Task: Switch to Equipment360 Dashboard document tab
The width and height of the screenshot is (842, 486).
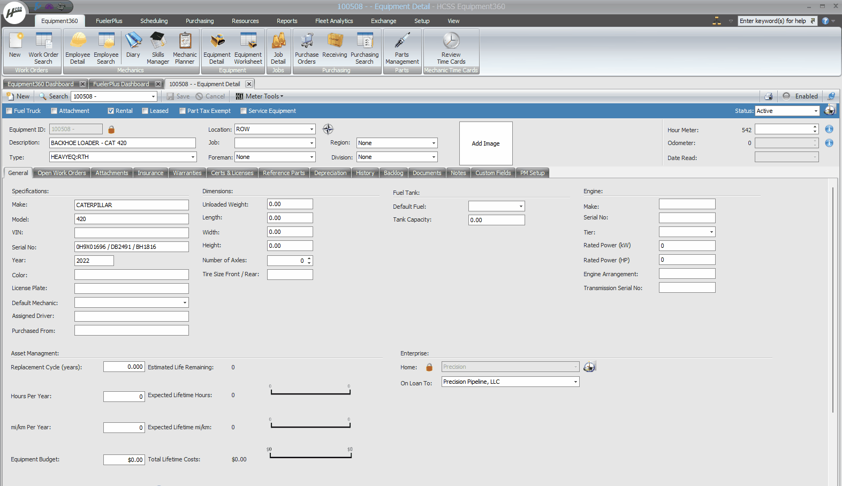Action: pyautogui.click(x=41, y=84)
